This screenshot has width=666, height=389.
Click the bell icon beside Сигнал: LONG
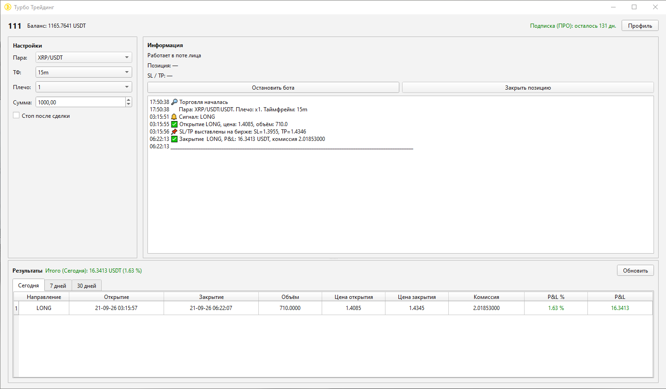pos(174,117)
